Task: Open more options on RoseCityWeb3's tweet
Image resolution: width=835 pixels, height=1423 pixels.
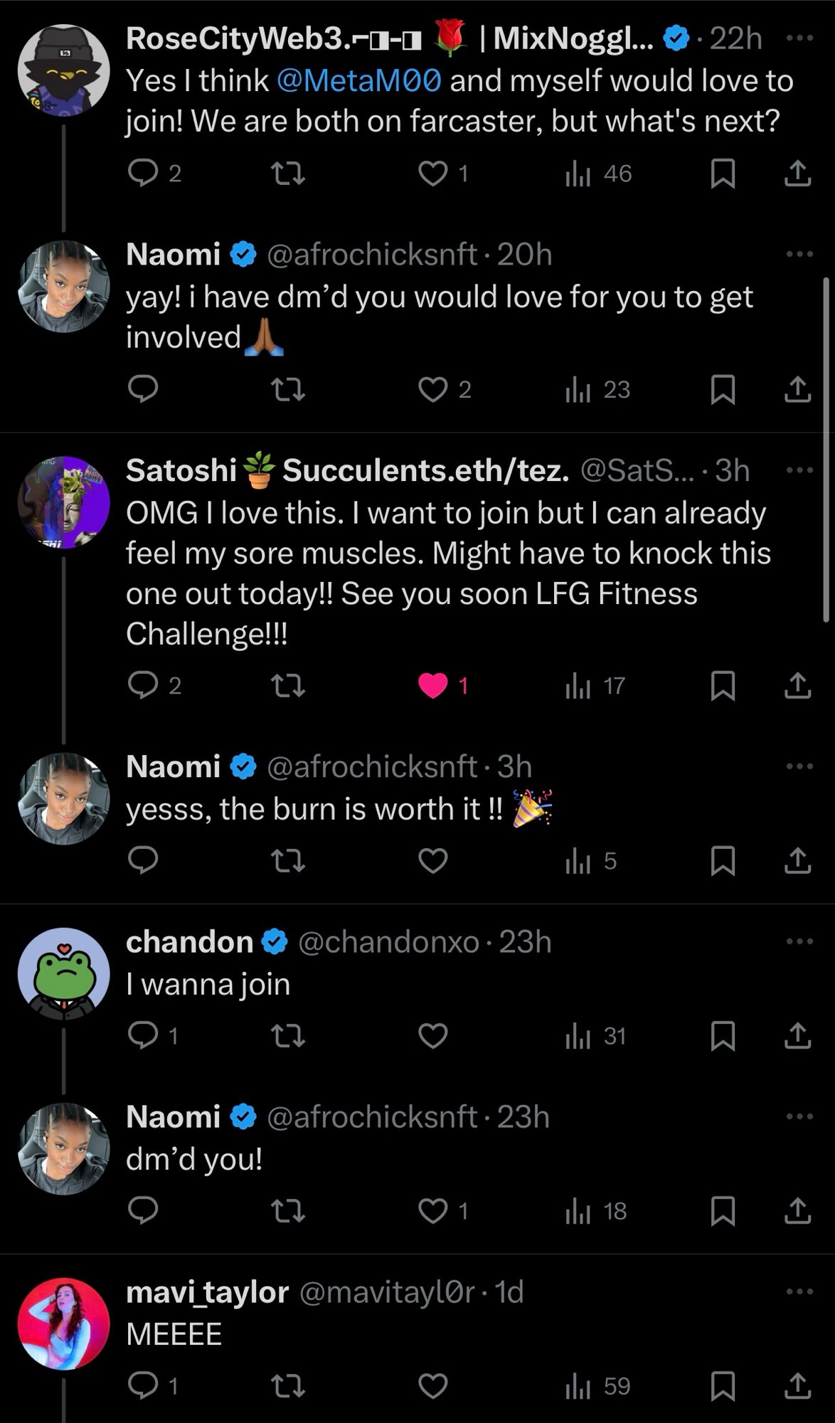Action: (x=799, y=38)
